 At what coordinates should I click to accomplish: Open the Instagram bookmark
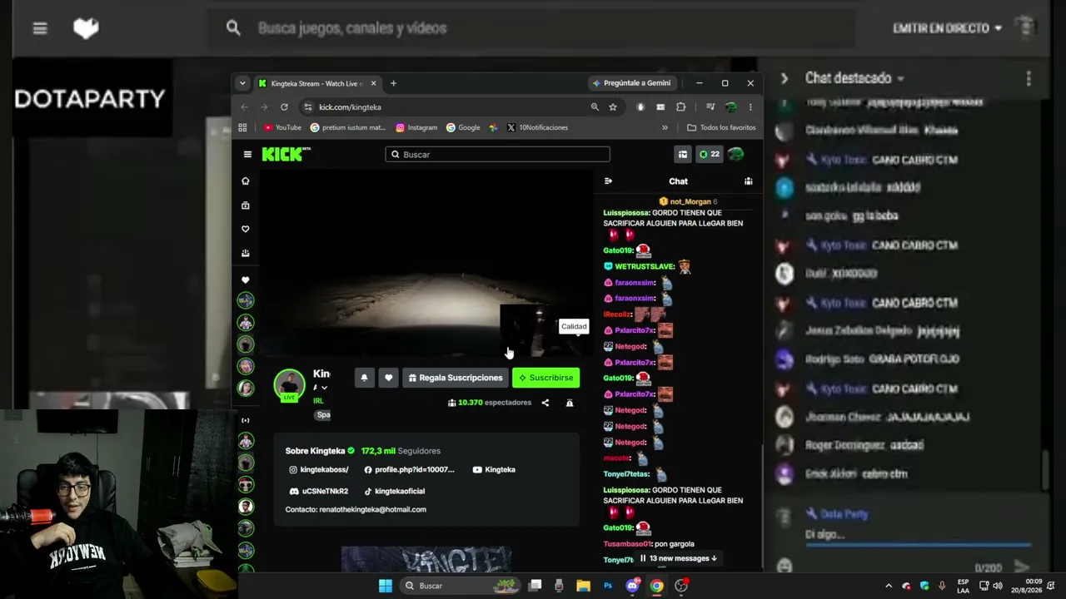pyautogui.click(x=416, y=127)
